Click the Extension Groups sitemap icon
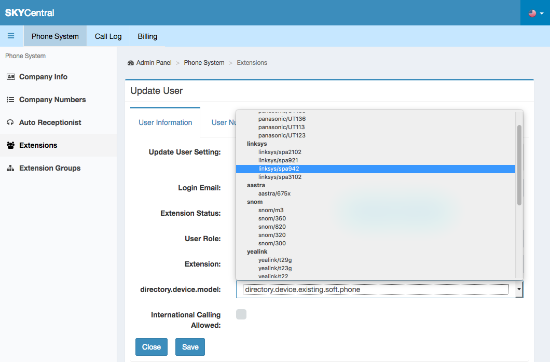Image resolution: width=550 pixels, height=362 pixels. [x=10, y=168]
